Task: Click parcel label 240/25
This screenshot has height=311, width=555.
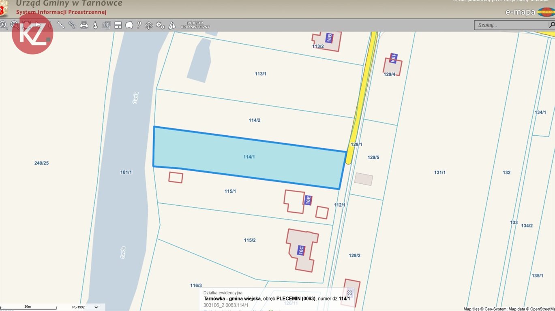Action: click(x=42, y=163)
